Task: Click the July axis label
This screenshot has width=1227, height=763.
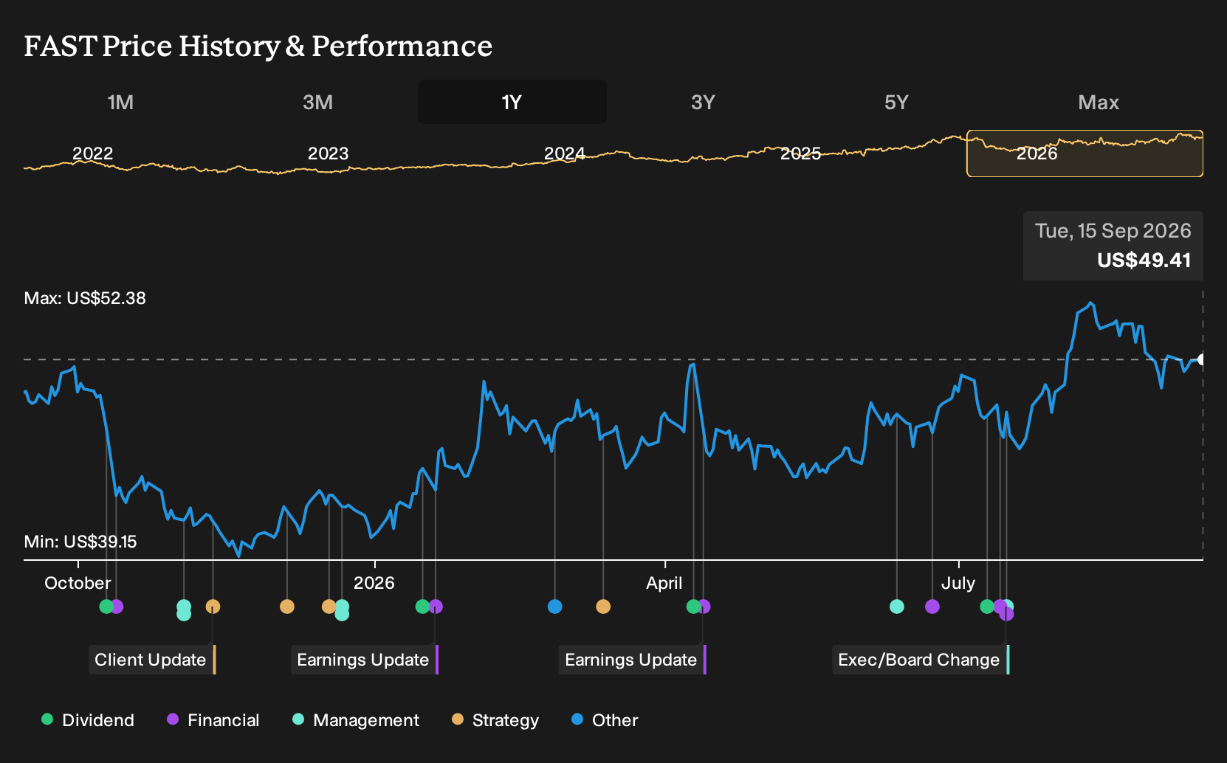Action: (x=958, y=583)
